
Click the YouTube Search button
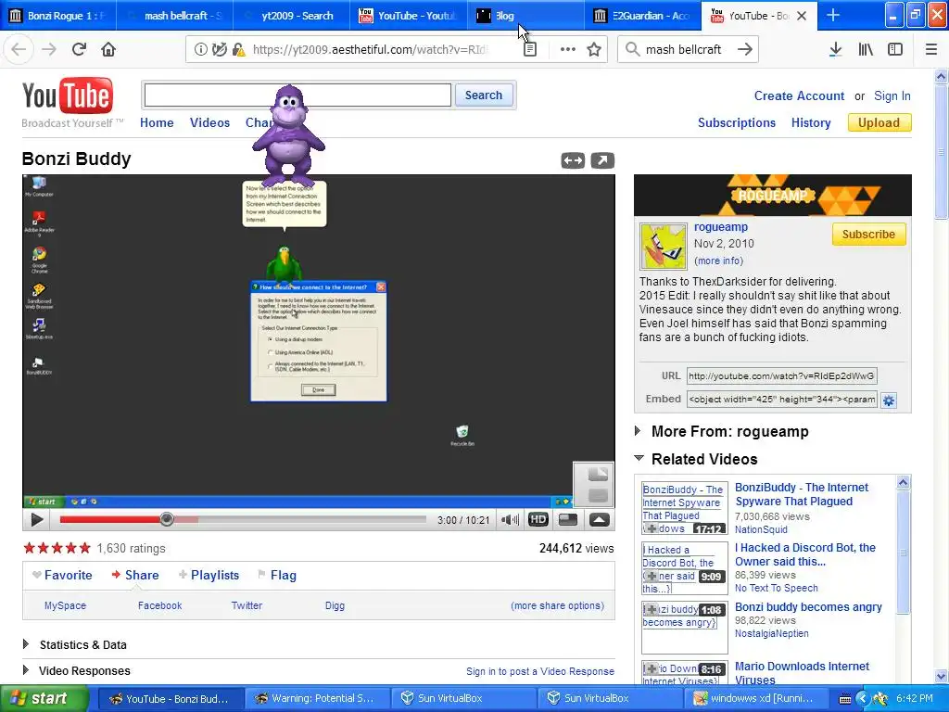pos(484,95)
